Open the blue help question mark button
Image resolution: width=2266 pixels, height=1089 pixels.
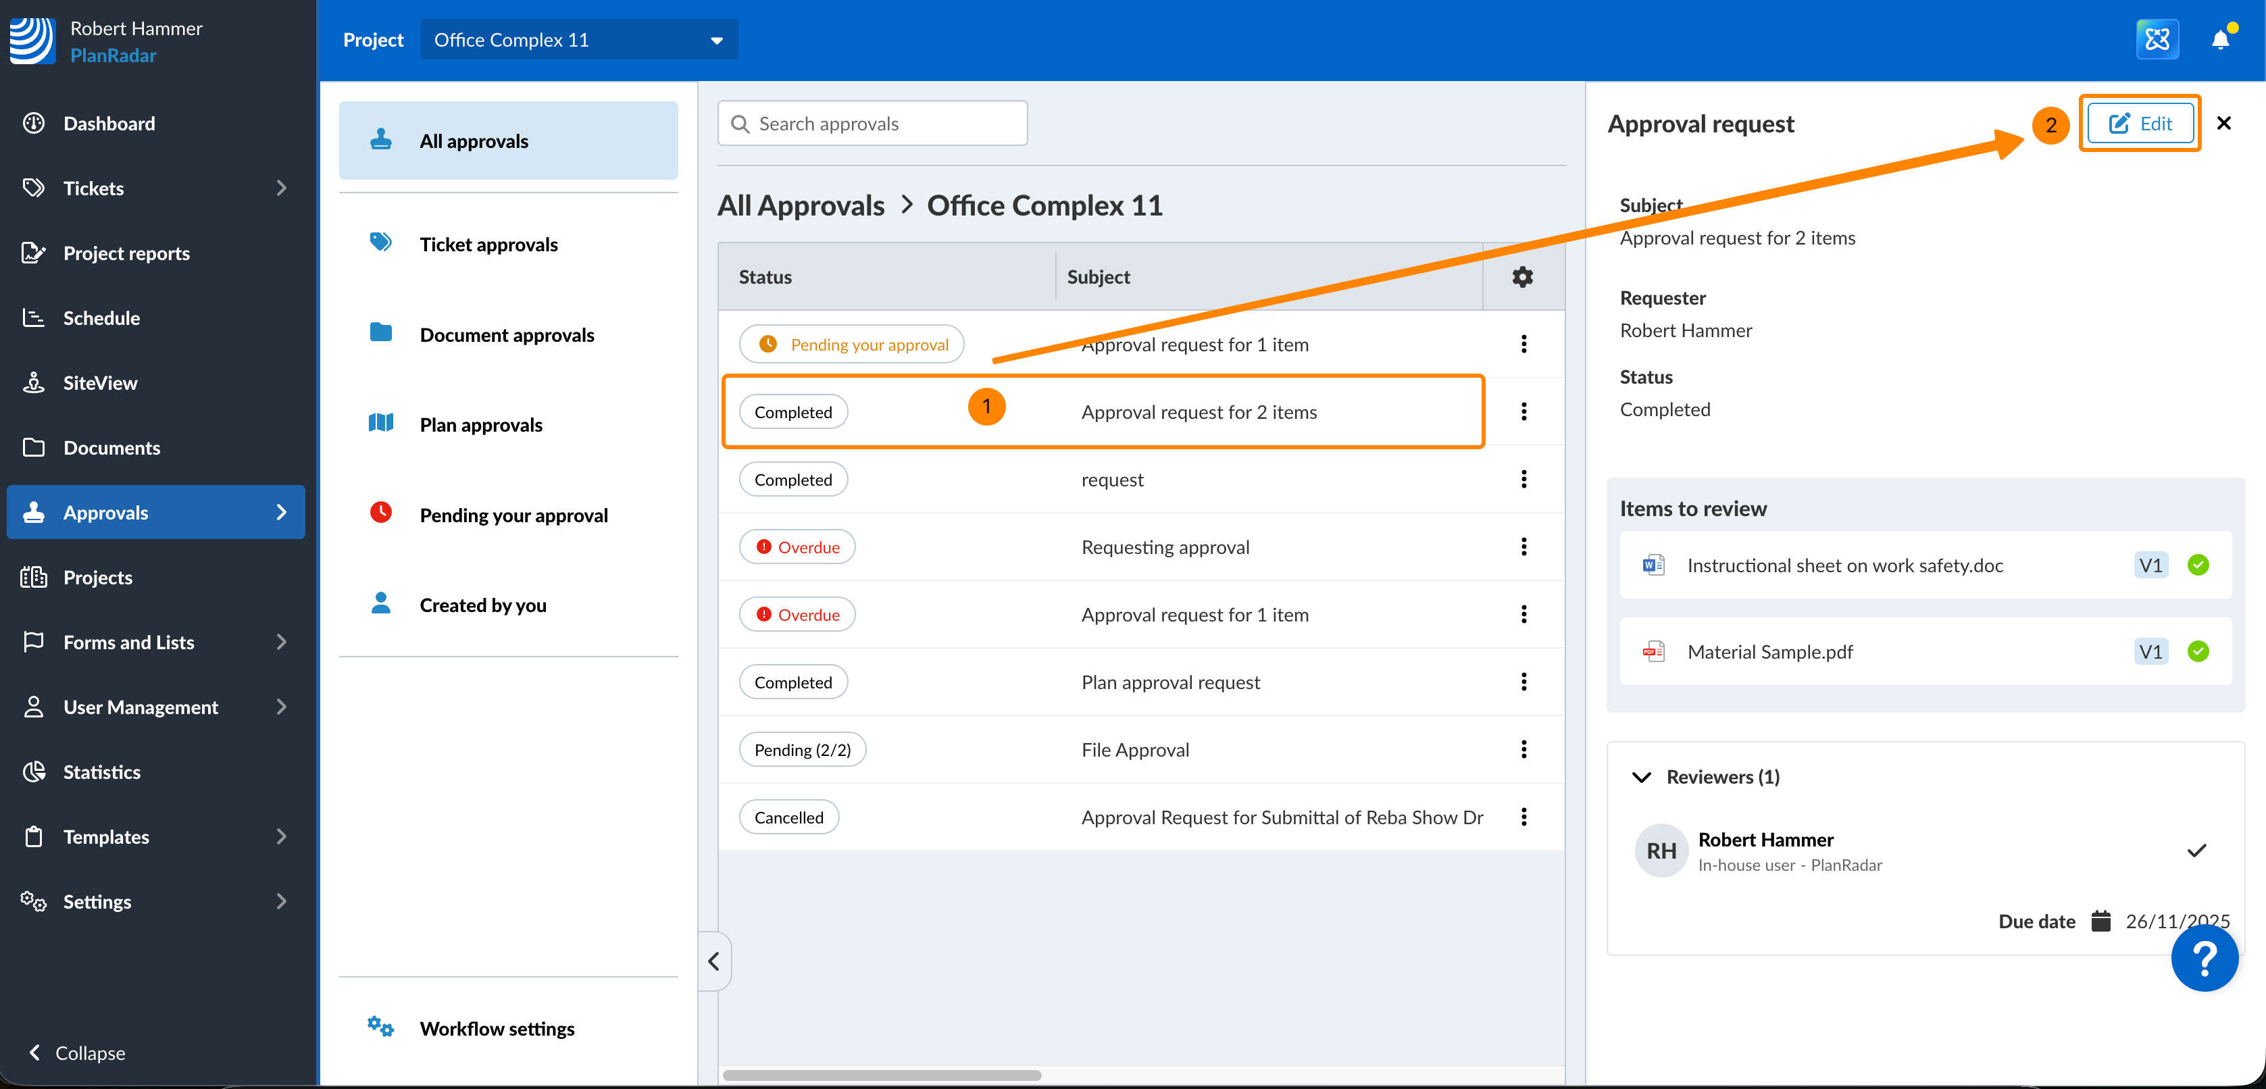point(2204,958)
